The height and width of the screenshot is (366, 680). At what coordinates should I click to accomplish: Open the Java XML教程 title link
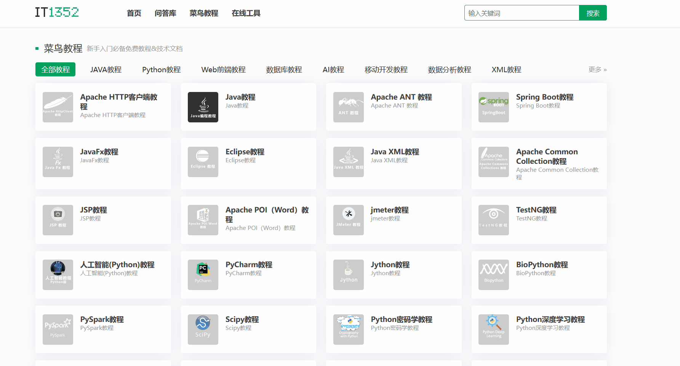pos(395,152)
